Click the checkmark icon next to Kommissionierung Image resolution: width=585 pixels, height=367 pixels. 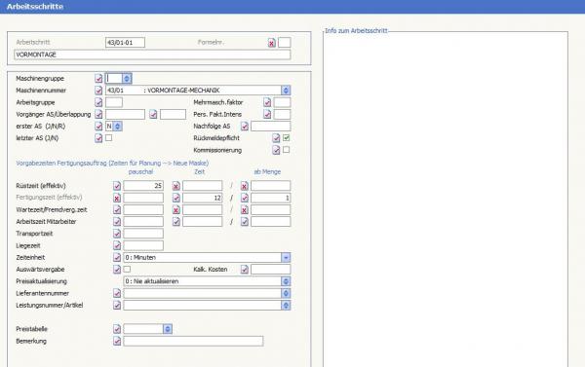[276, 150]
